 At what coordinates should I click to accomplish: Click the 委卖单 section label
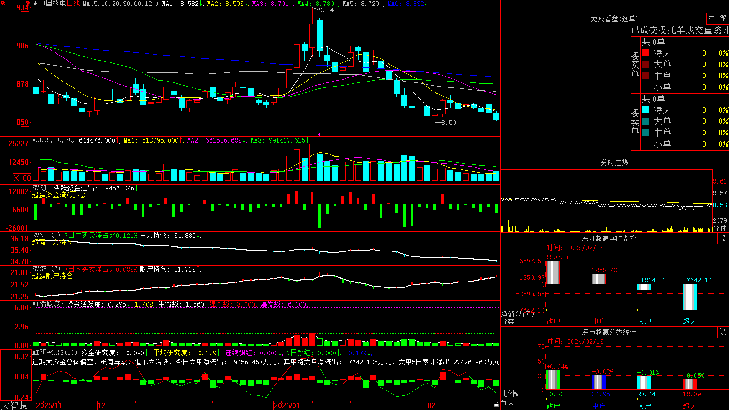pos(635,122)
